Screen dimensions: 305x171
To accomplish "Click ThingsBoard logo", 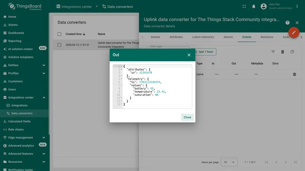I will (x=25, y=6).
